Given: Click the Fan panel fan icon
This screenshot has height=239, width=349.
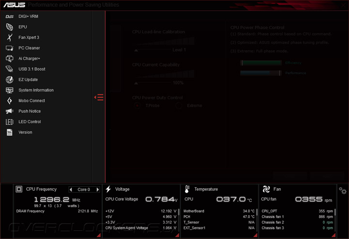Looking at the screenshot, I should point(266,189).
